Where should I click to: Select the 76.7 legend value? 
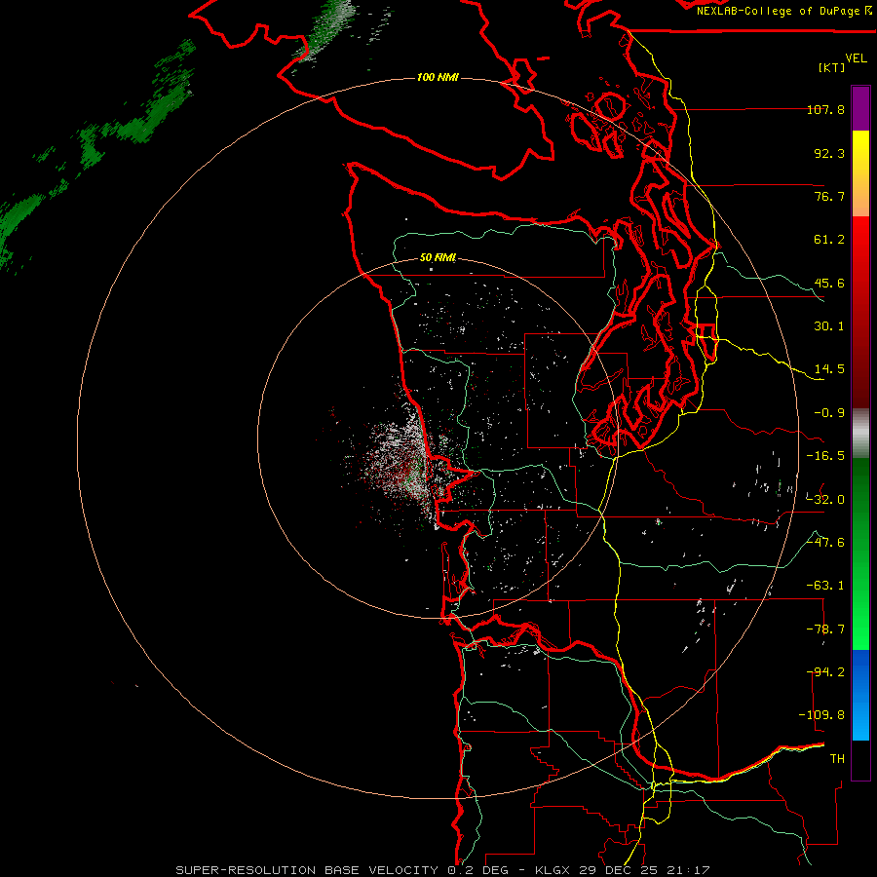pos(829,196)
